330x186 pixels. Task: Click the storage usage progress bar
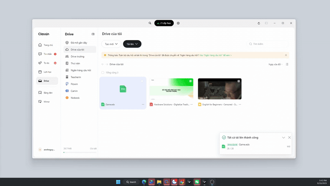click(80, 152)
